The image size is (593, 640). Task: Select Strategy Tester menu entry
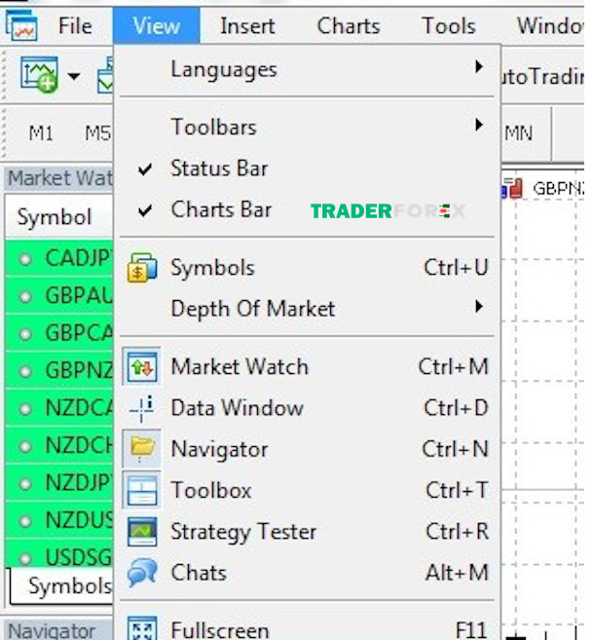pyautogui.click(x=307, y=532)
